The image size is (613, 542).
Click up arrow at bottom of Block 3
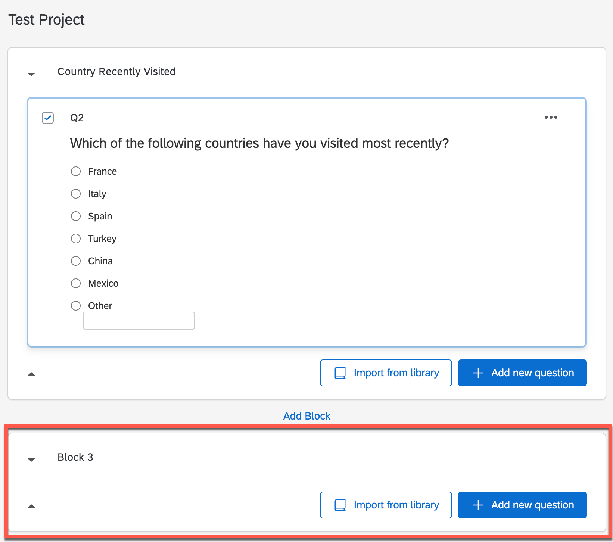click(31, 506)
